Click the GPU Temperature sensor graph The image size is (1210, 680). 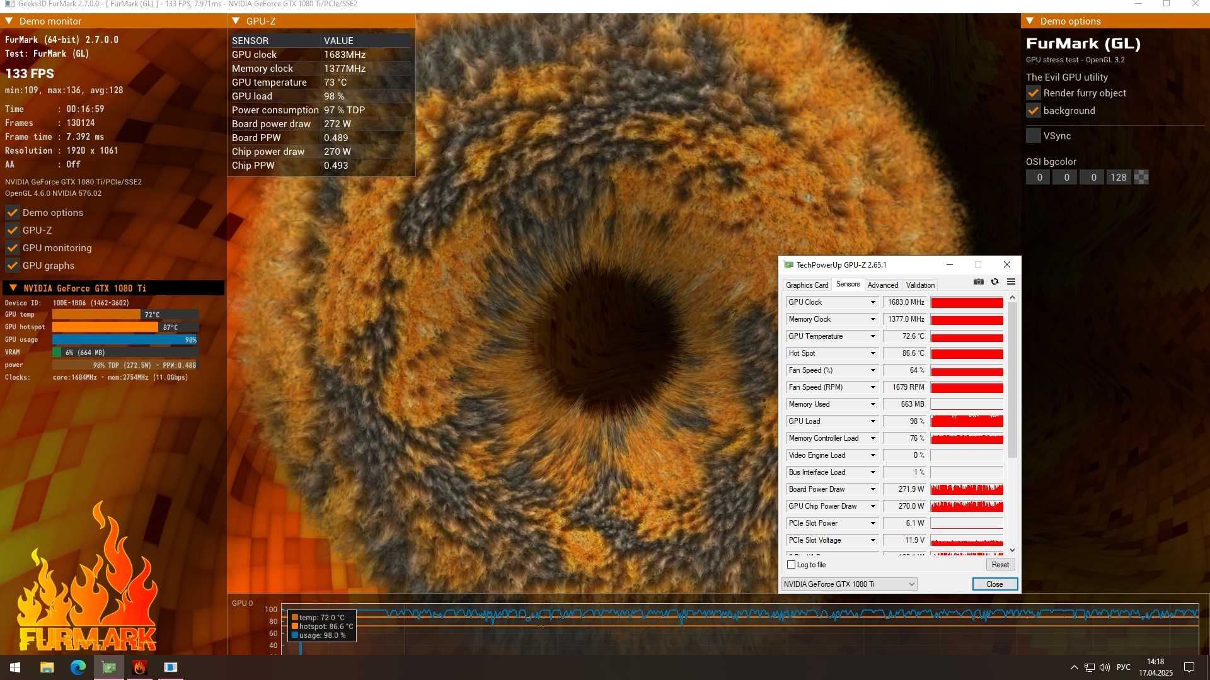[967, 337]
